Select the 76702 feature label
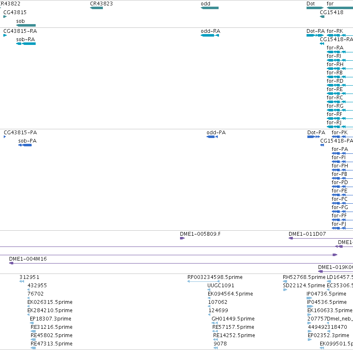Screen dimensions: 353x350 (36, 294)
